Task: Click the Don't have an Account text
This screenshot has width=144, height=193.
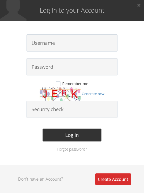Action: 40,179
